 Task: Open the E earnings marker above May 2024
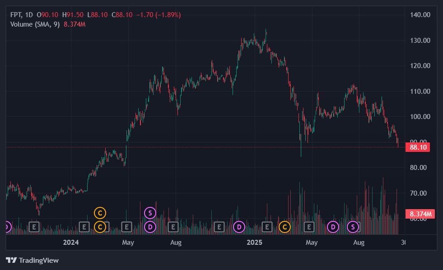(x=127, y=227)
